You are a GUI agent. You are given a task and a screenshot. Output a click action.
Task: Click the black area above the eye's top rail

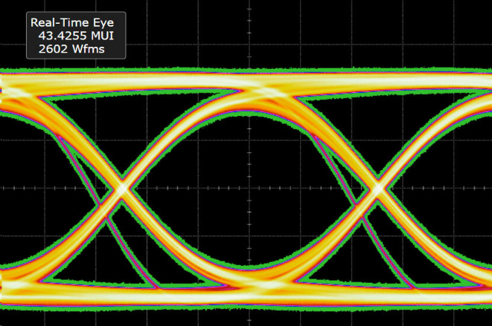(249, 37)
